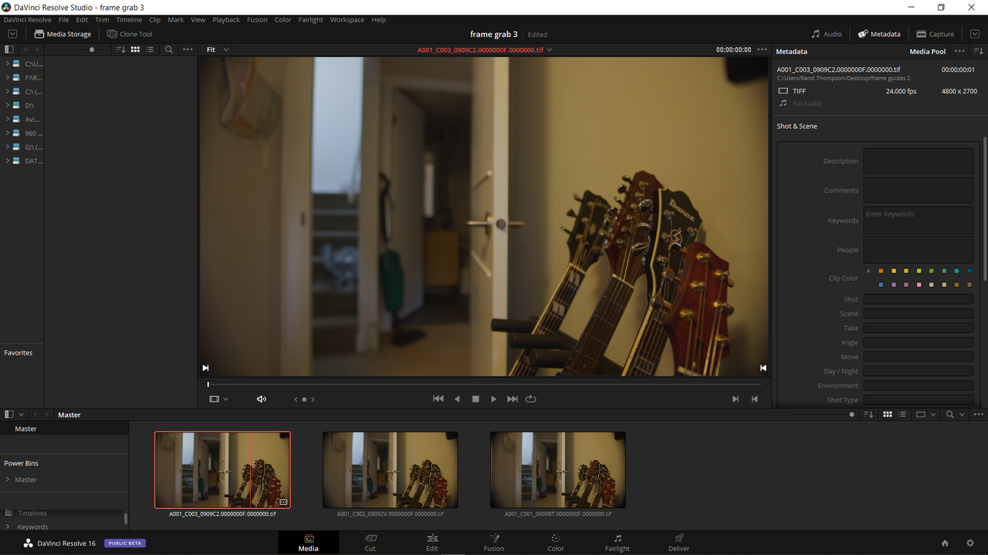Expand the D:\ drive in Media Storage
The width and height of the screenshot is (988, 555).
click(x=7, y=106)
